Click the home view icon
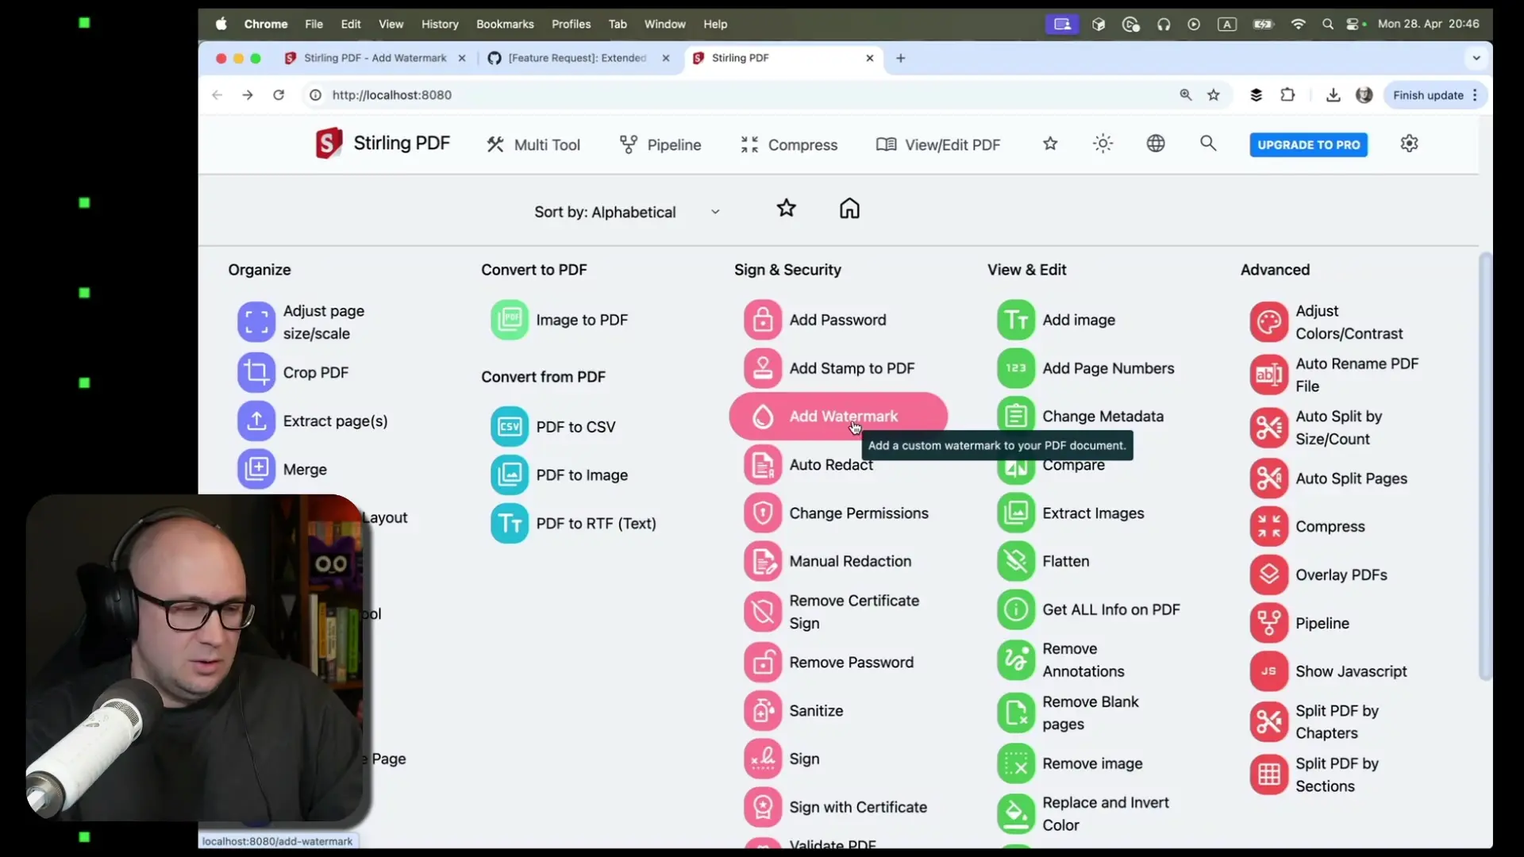 tap(849, 209)
